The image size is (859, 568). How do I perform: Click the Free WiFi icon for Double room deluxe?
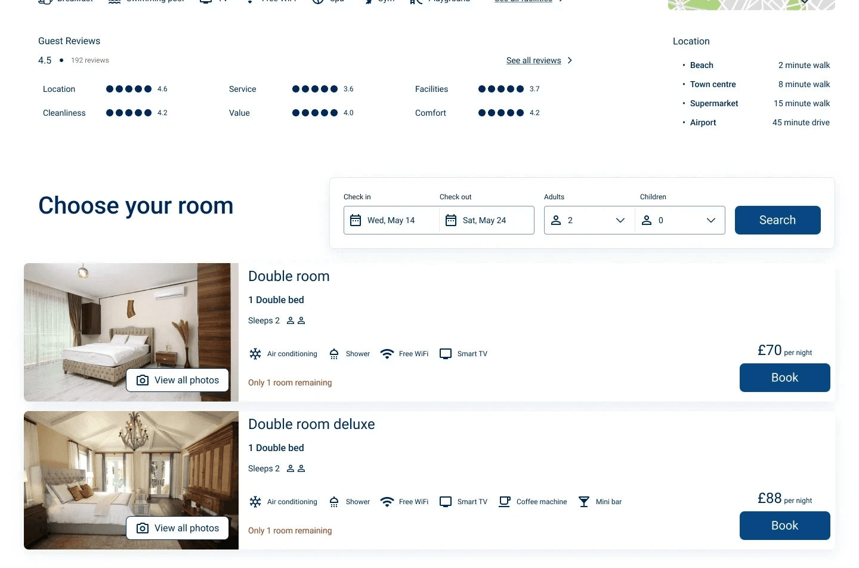[x=387, y=502]
